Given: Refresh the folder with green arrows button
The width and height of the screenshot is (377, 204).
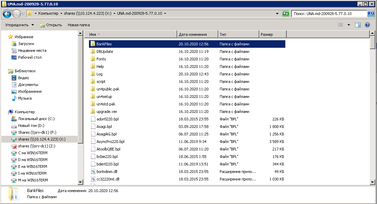Looking at the screenshot, I should point(286,14).
